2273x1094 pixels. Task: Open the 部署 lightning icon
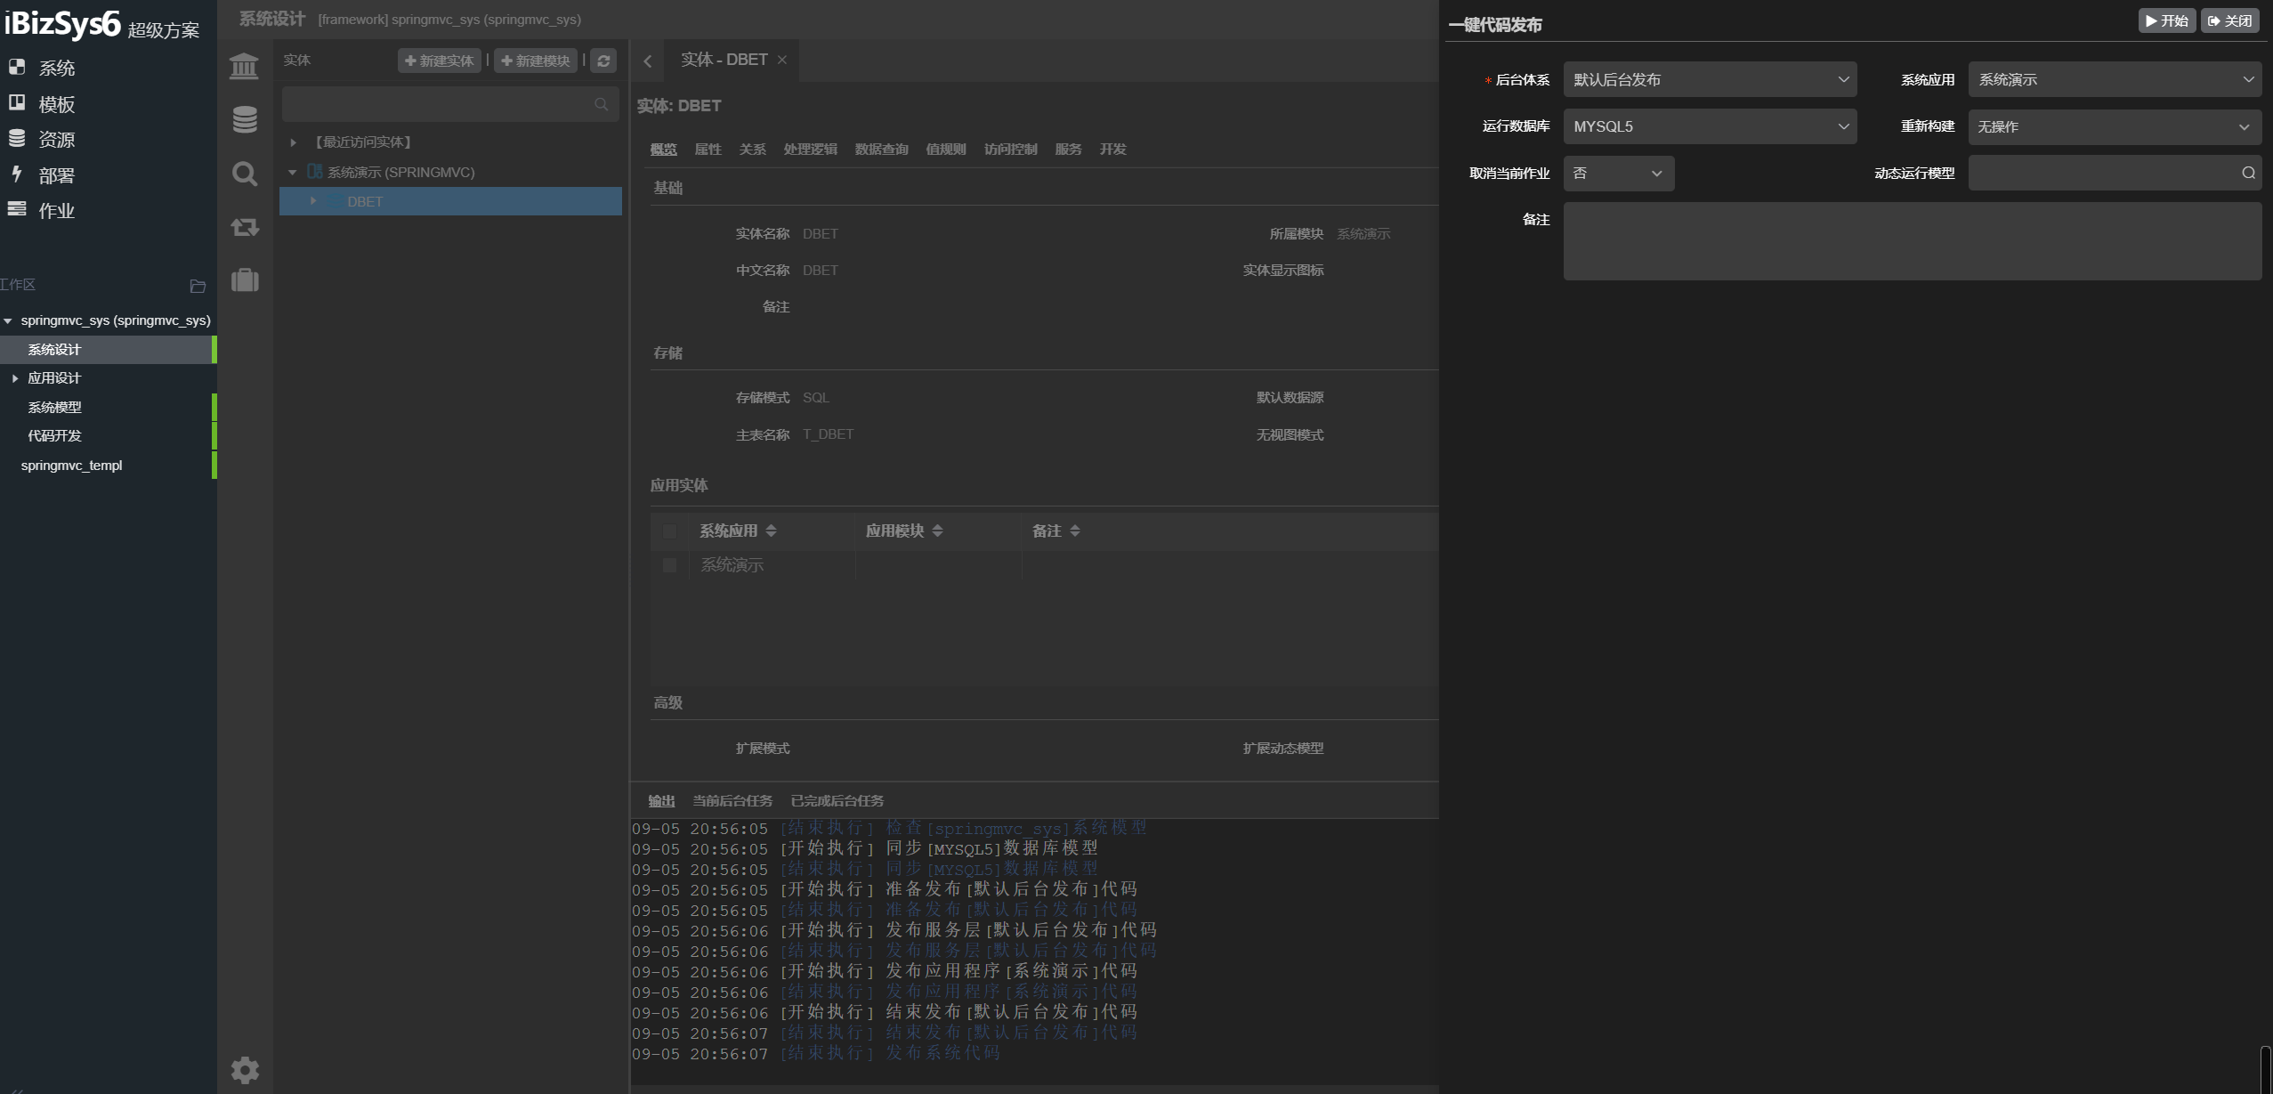coord(17,174)
